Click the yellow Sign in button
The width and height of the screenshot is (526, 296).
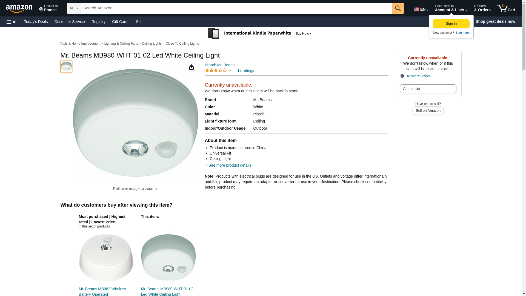pos(451,24)
